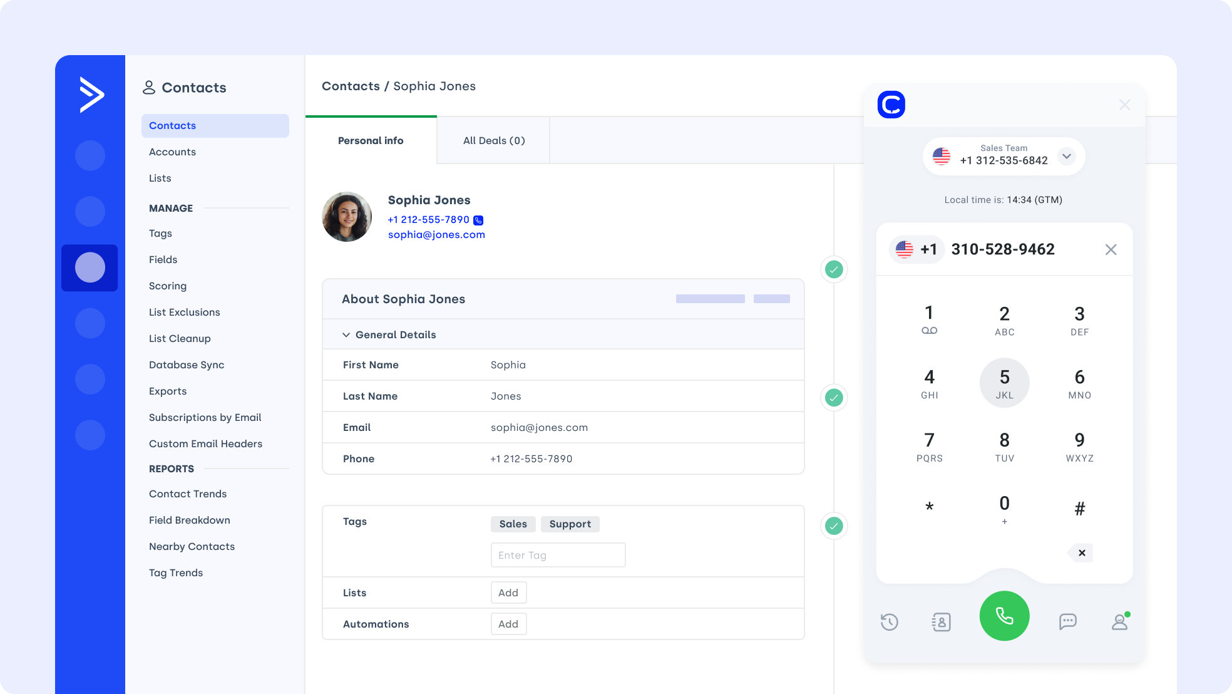Viewport: 1232px width, 694px height.
Task: Switch to the All Deals (0) tab
Action: 493,140
